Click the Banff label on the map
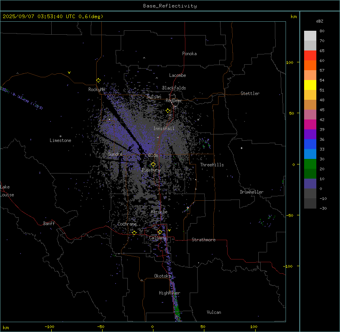This screenshot has height=332, width=340. point(49,224)
